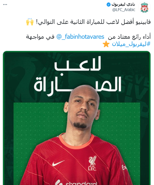Click the L.F.C. liver bird crest on shirt
The height and width of the screenshot is (185, 154).
click(x=92, y=163)
